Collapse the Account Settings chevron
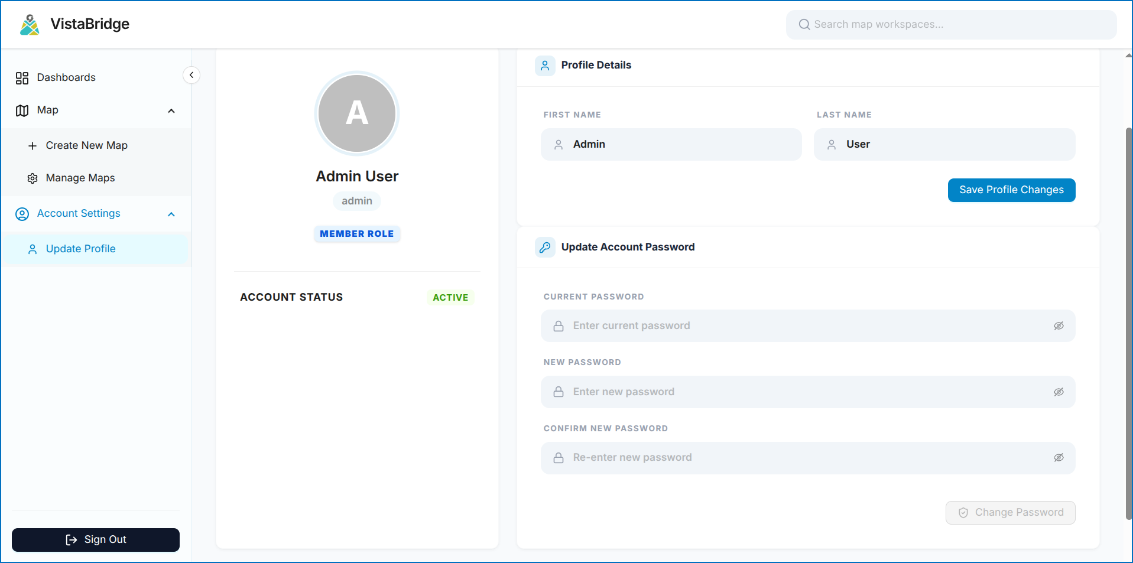Screen dimensions: 1133x563 point(171,214)
